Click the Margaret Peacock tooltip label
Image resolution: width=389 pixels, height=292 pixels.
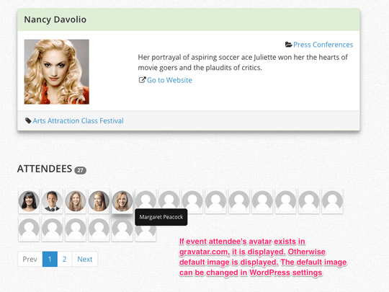click(x=161, y=217)
